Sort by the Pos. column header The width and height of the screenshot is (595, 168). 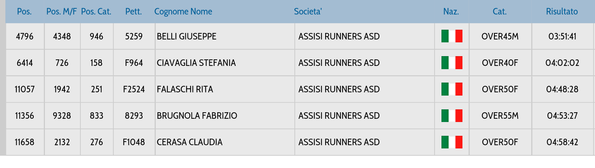pos(24,12)
